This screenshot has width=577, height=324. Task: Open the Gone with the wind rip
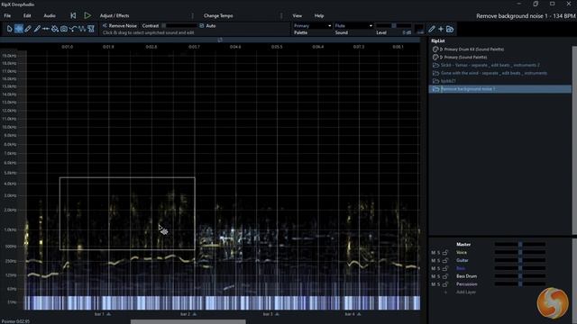pos(494,73)
